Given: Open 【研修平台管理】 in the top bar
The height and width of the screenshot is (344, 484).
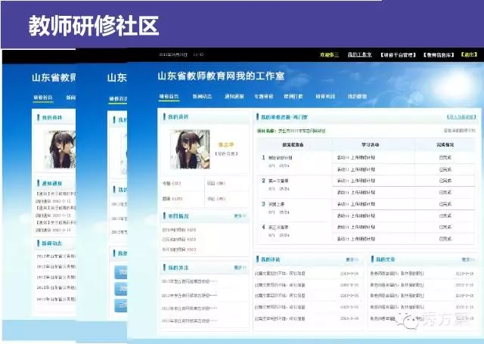Looking at the screenshot, I should pos(398,55).
